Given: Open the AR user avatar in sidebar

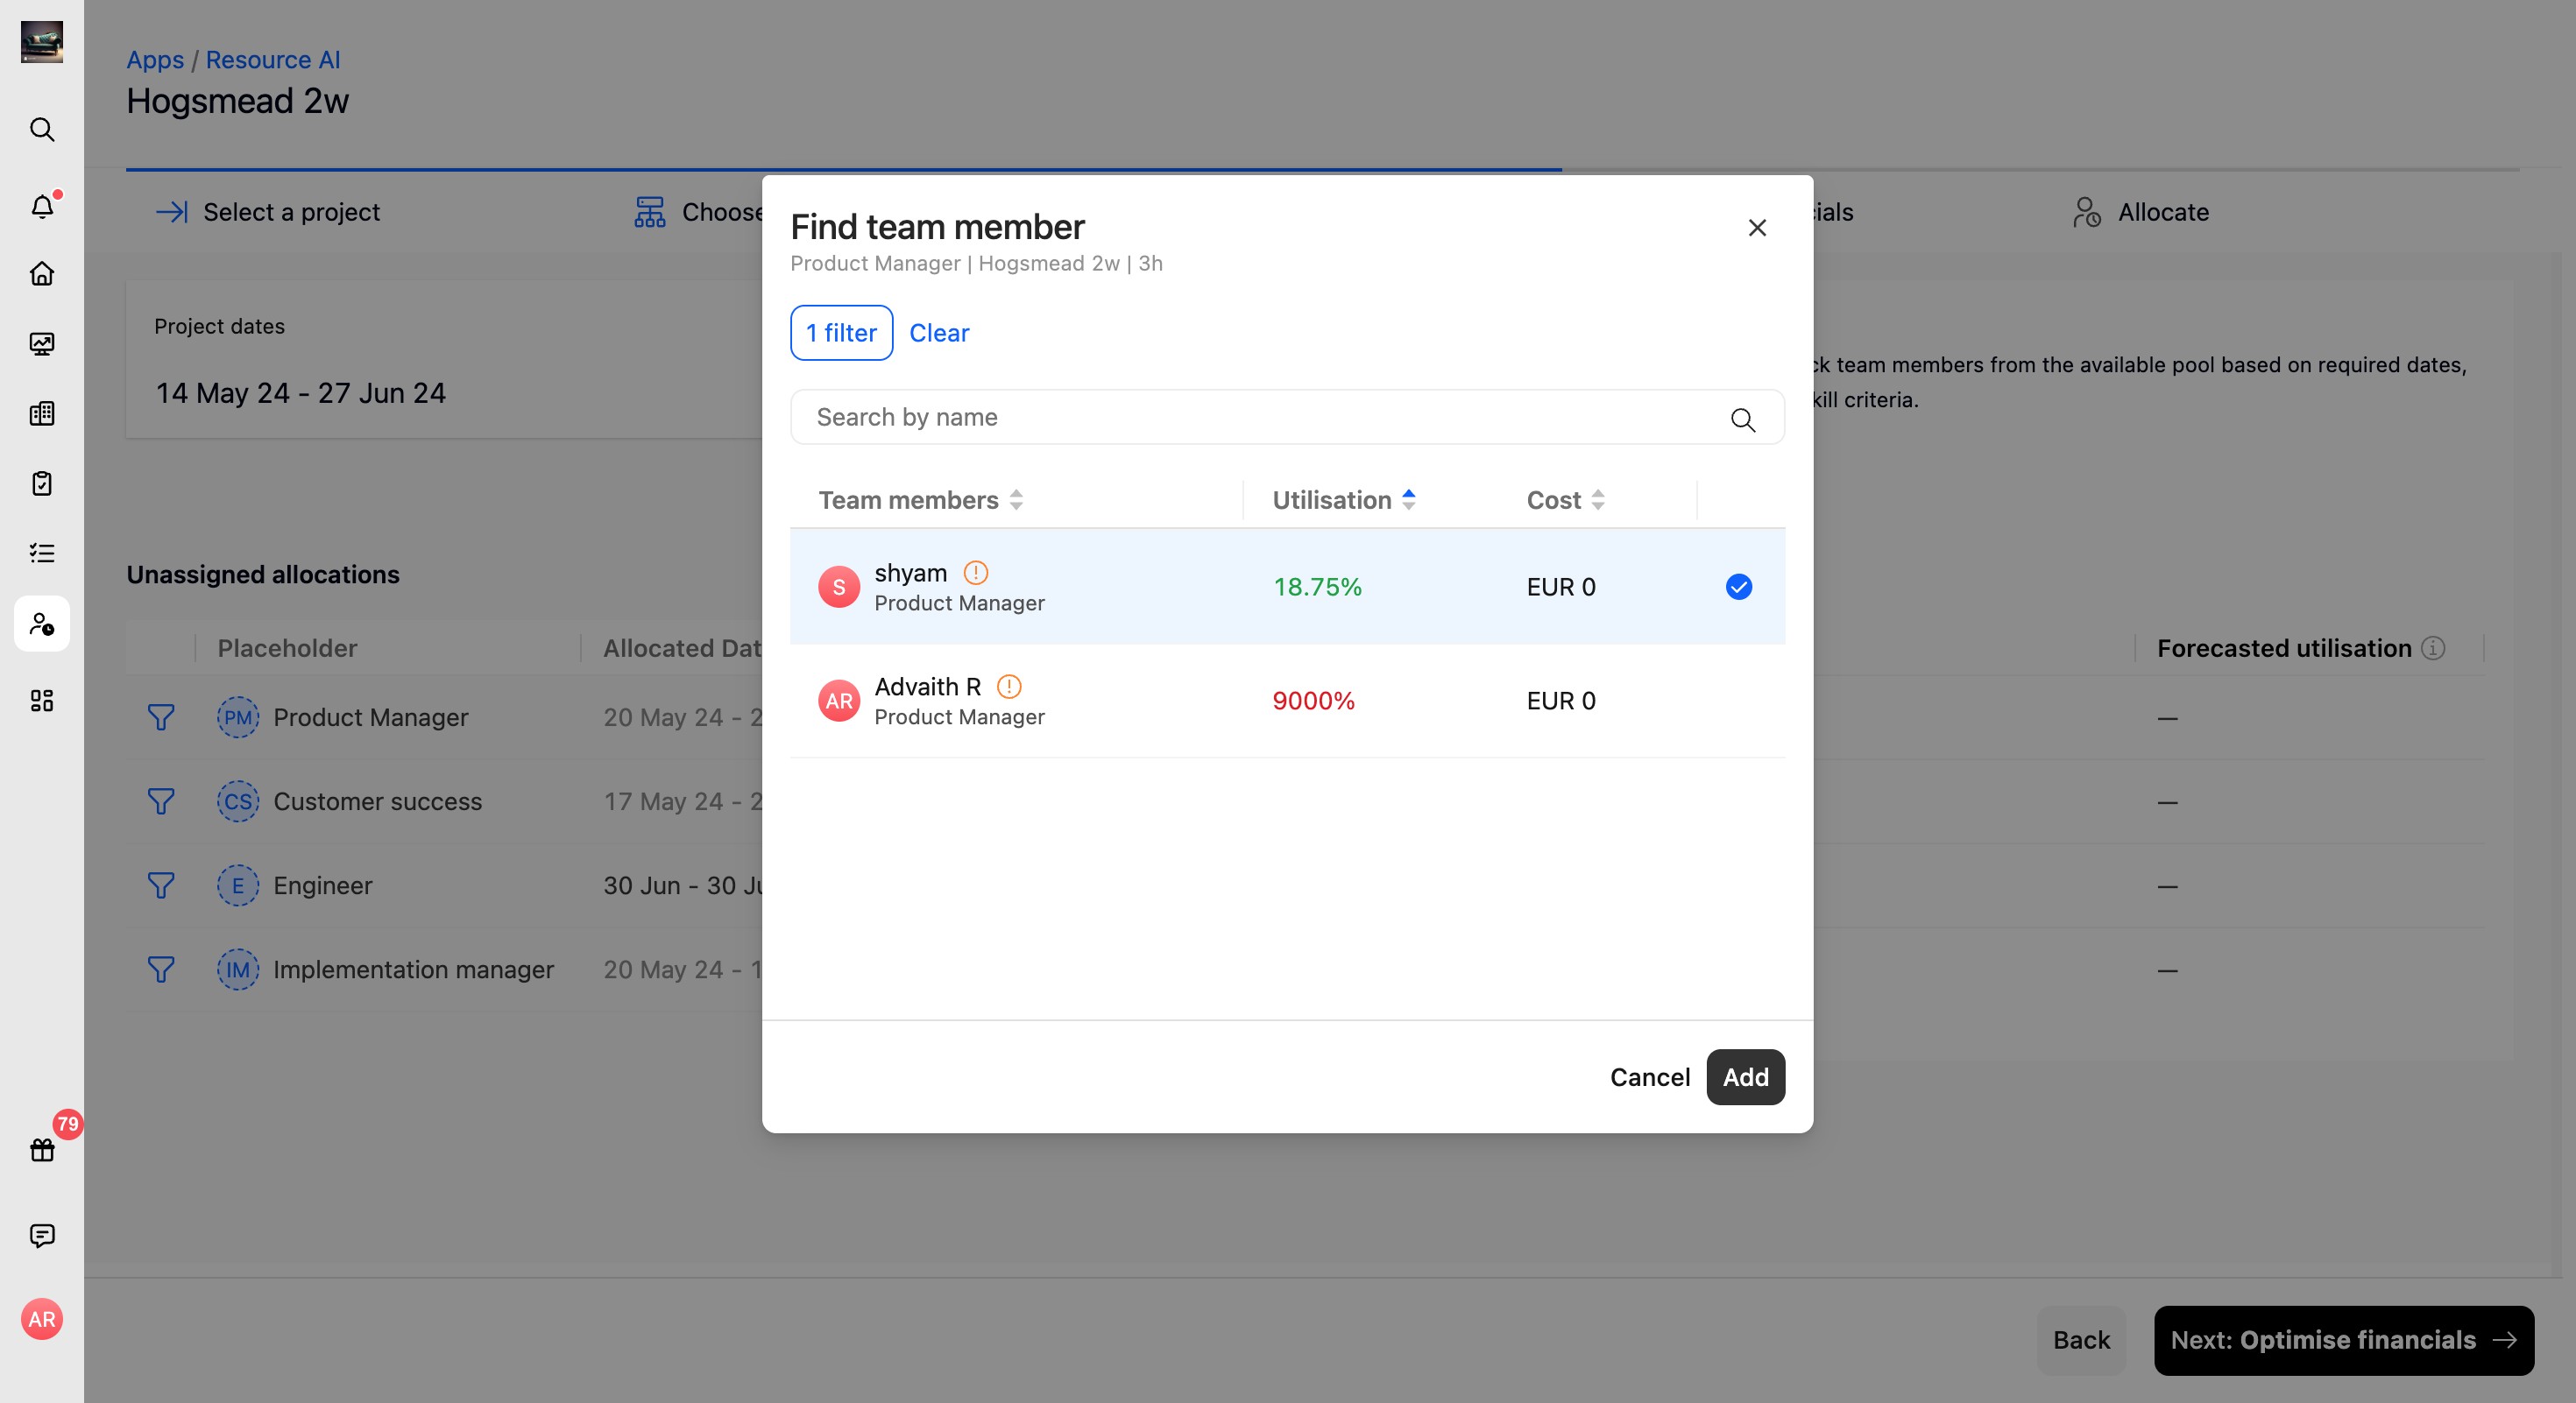Looking at the screenshot, I should 42,1319.
